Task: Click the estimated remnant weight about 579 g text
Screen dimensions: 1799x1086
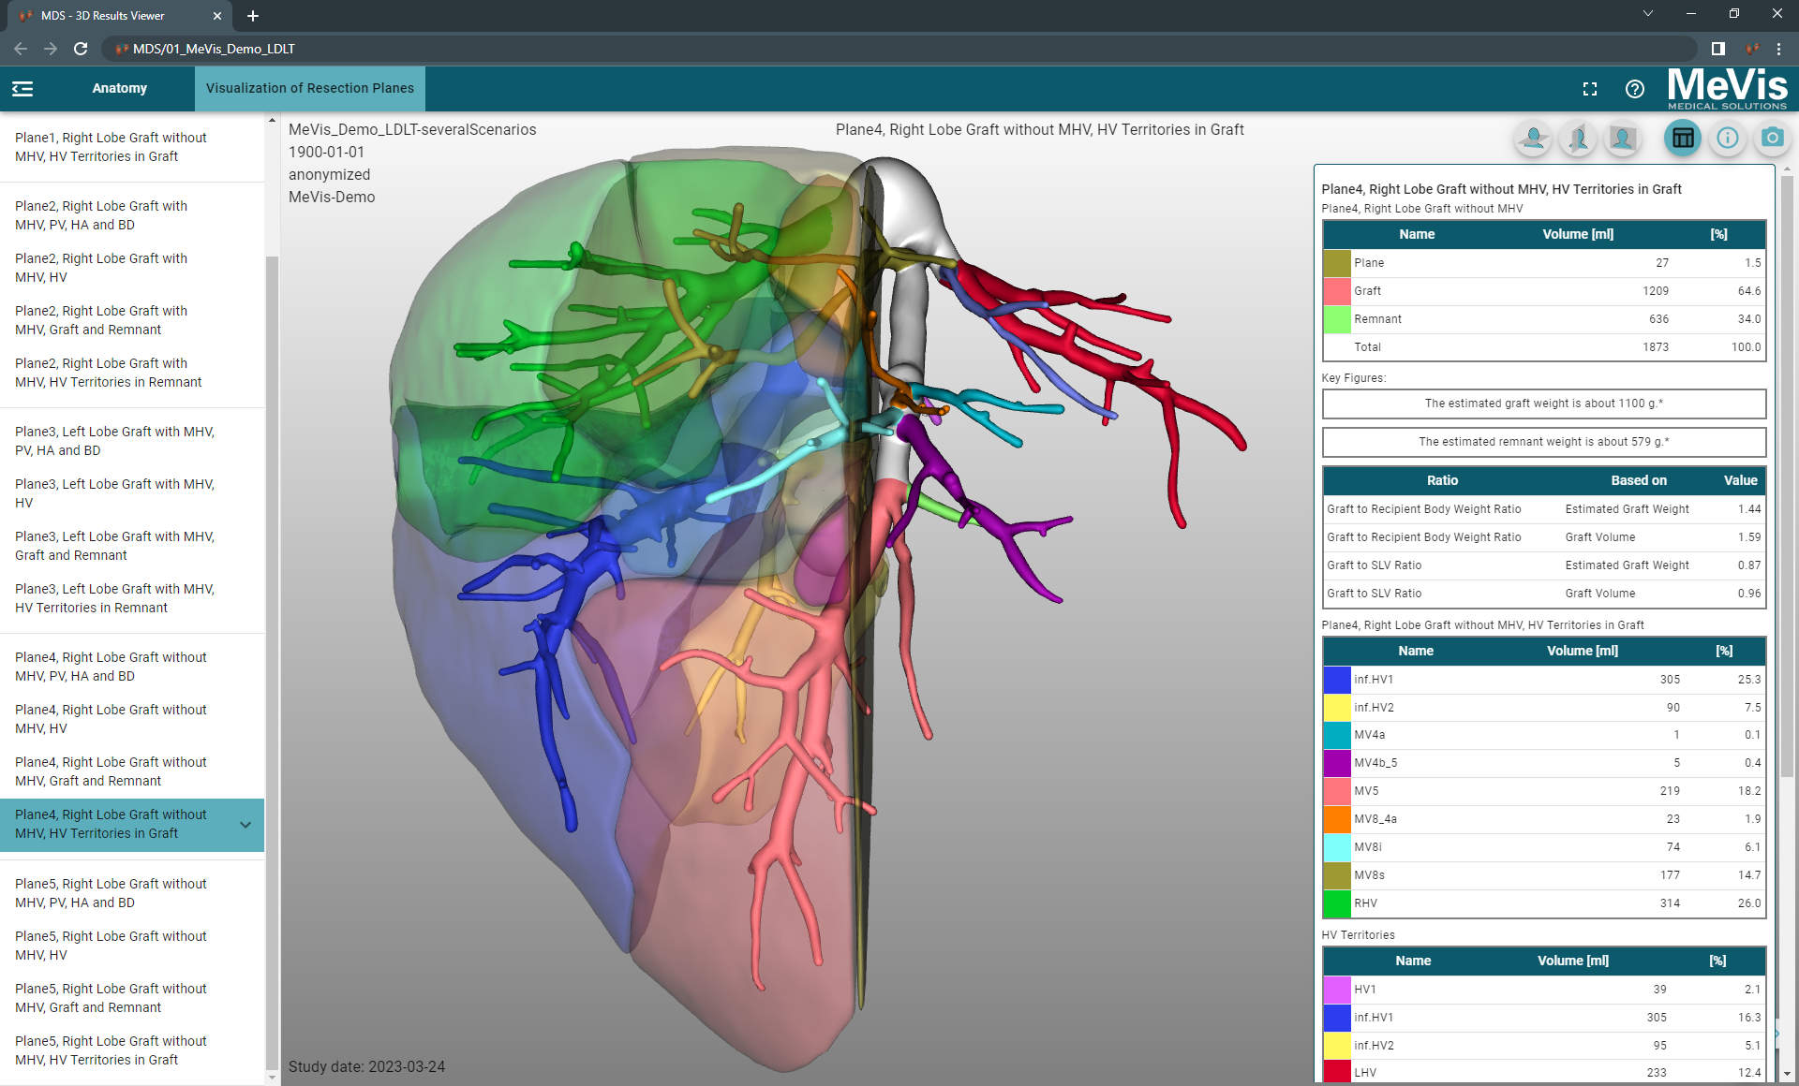Action: pyautogui.click(x=1544, y=442)
